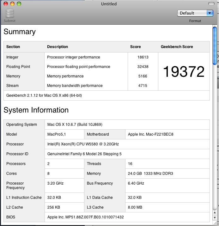Click the vertical scrollbar thumb
Viewport: 219px width, 226px height.
pyautogui.click(x=215, y=46)
